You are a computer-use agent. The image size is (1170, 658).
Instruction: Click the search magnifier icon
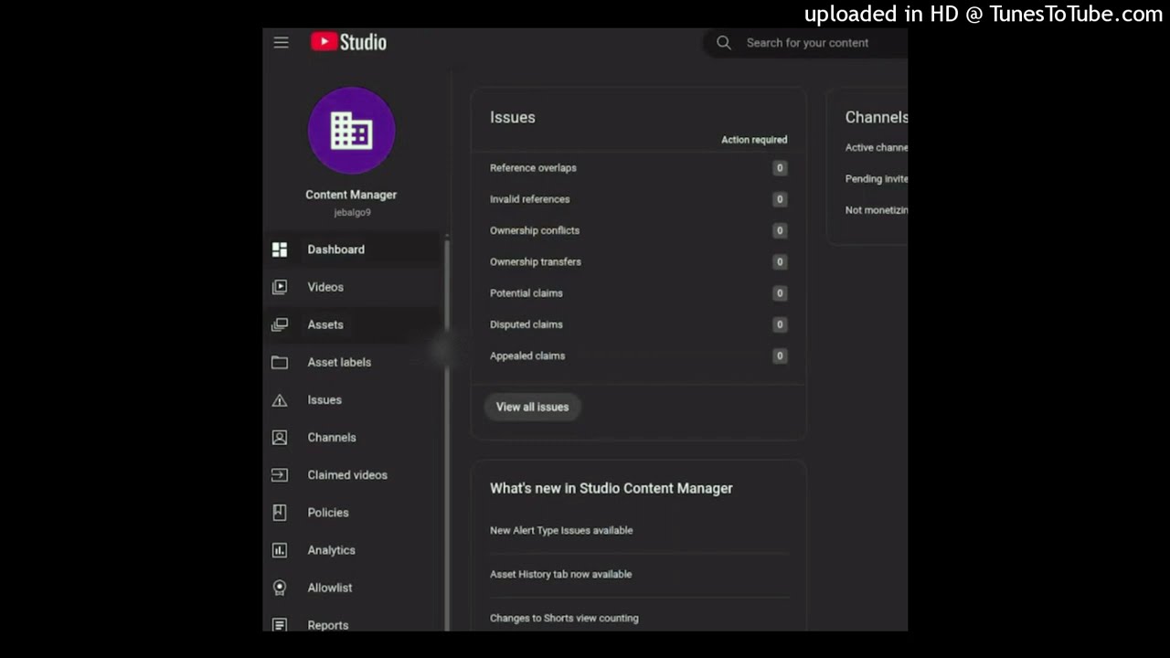(x=723, y=43)
